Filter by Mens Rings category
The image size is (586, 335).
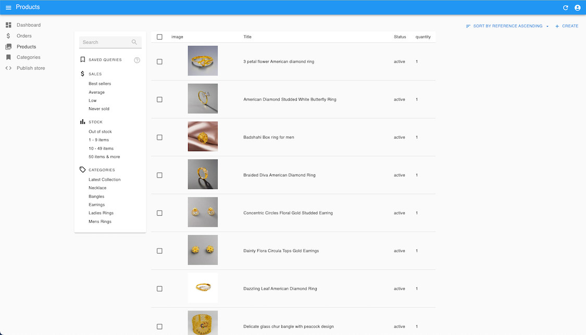(x=100, y=221)
